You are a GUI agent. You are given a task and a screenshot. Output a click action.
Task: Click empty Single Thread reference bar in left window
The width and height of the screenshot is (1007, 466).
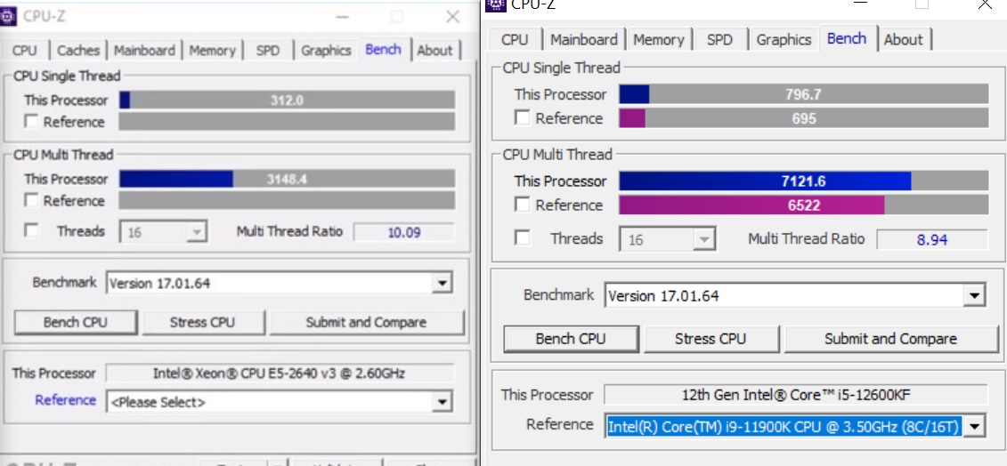coord(287,121)
